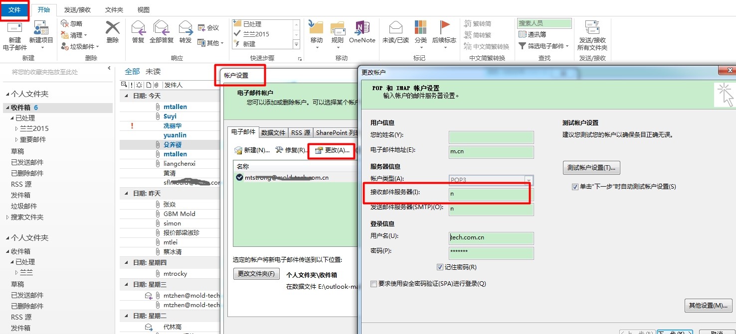Viewport: 736px width, 334px height.
Task: Open 其他设置 for the account
Action: click(708, 305)
